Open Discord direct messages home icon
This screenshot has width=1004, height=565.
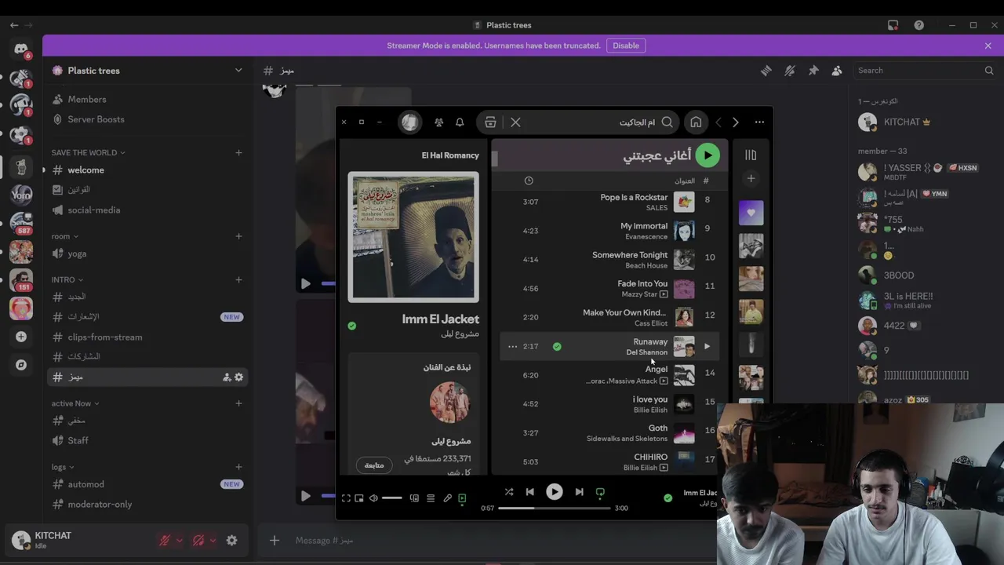point(21,49)
